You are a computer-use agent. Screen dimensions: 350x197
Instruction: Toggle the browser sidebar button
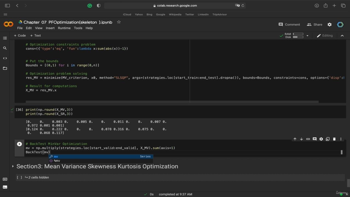point(7,5)
